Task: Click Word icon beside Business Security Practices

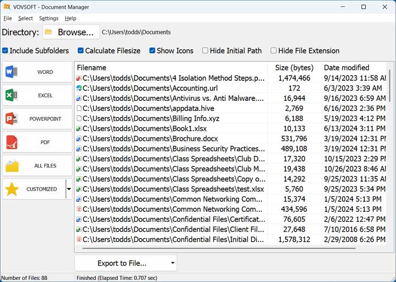Action: click(x=79, y=149)
